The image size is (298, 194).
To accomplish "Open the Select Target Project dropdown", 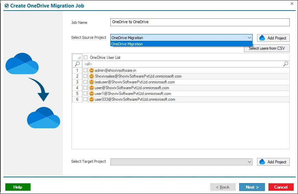I will 181,162.
